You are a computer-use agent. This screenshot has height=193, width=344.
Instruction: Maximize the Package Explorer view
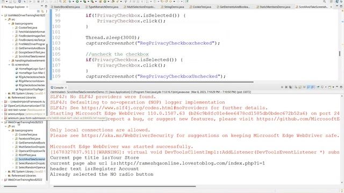click(x=46, y=6)
